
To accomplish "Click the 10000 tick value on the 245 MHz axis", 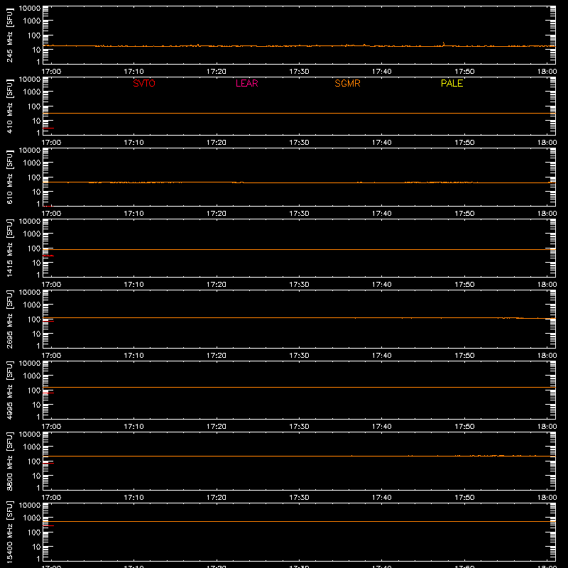I will 30,8.
